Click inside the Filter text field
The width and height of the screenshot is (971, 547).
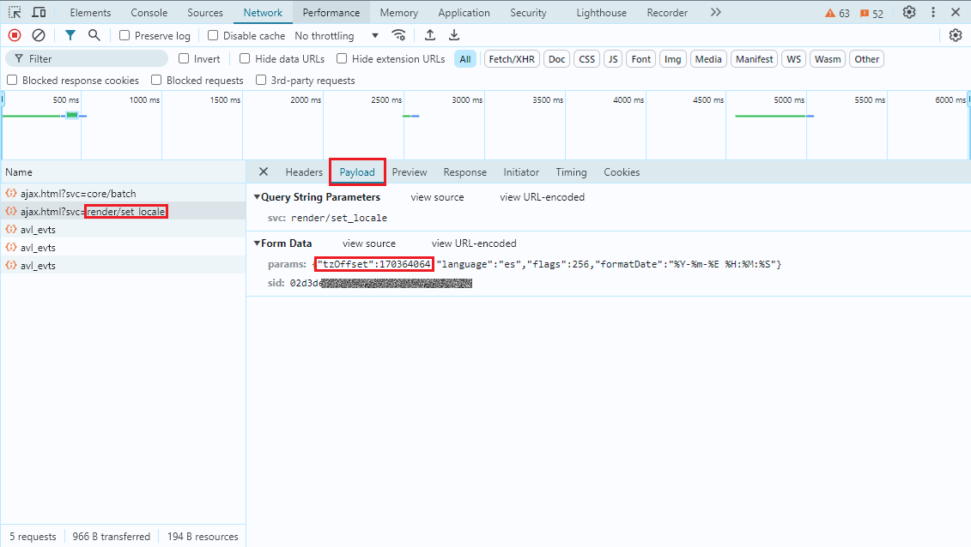point(94,59)
